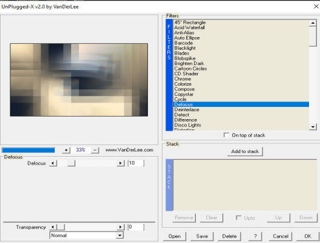Click filters list scroll down arrow
The width and height of the screenshot is (320, 243).
pyautogui.click(x=313, y=126)
